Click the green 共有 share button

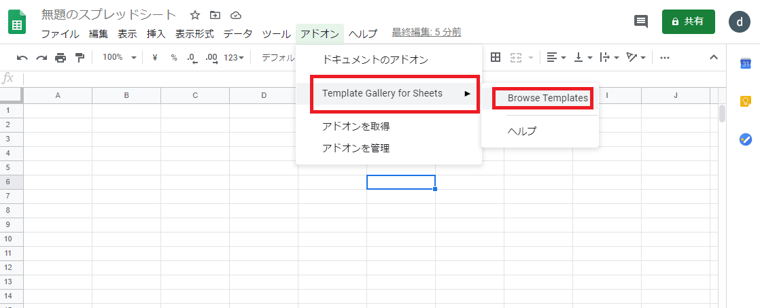pos(688,22)
